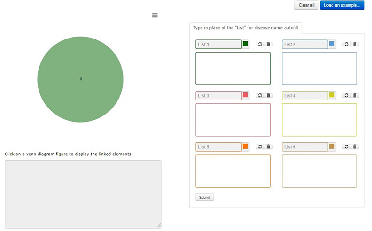The width and height of the screenshot is (372, 231).
Task: Select the disease name autofill tab
Action: 246,28
